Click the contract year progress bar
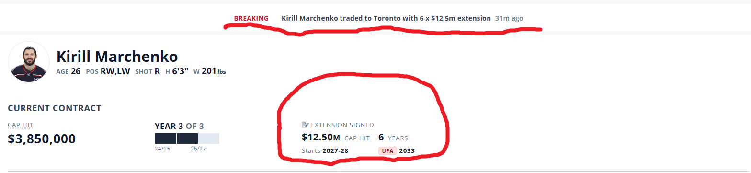The height and width of the screenshot is (173, 751). 187,138
